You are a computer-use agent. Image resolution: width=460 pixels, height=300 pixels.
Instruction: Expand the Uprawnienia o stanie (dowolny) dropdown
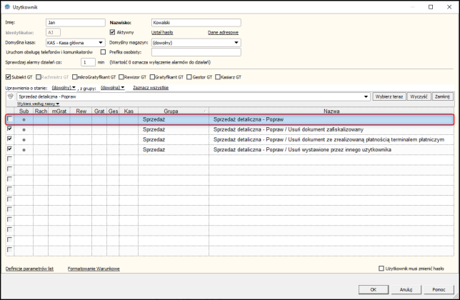point(64,88)
